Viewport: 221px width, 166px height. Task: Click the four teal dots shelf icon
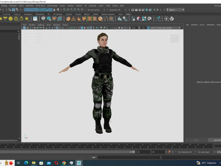coord(144,19)
